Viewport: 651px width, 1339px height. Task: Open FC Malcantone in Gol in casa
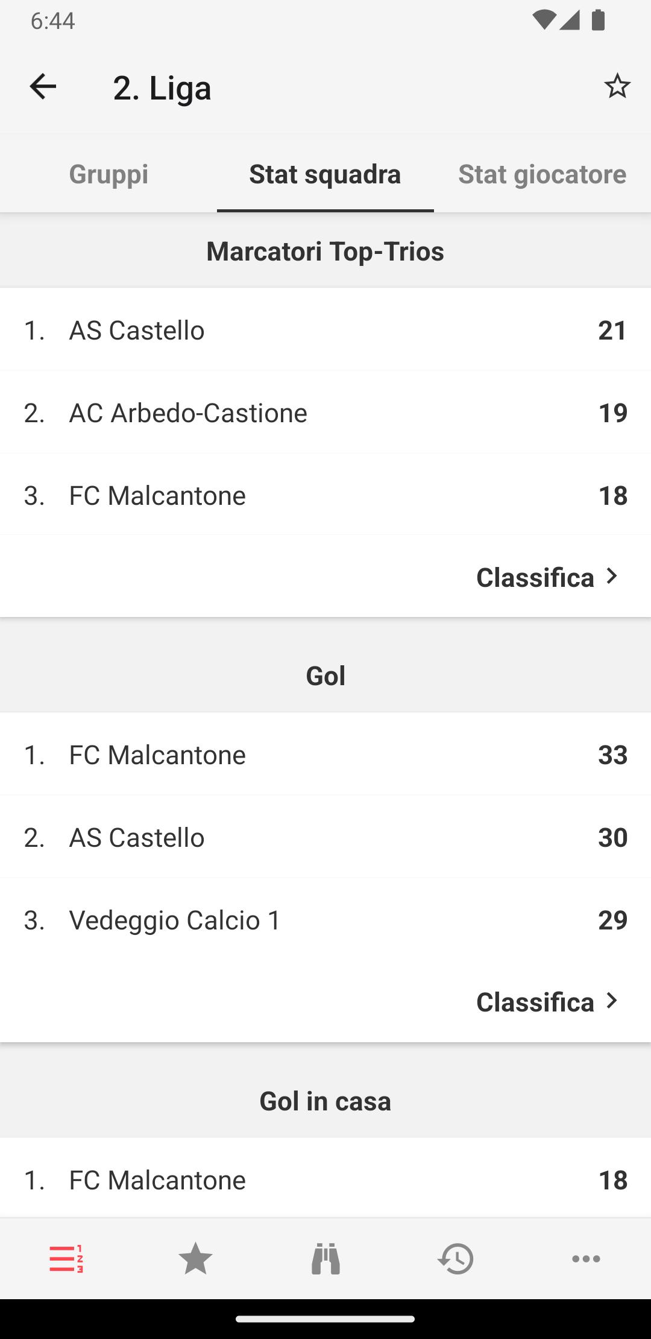coord(325,1180)
